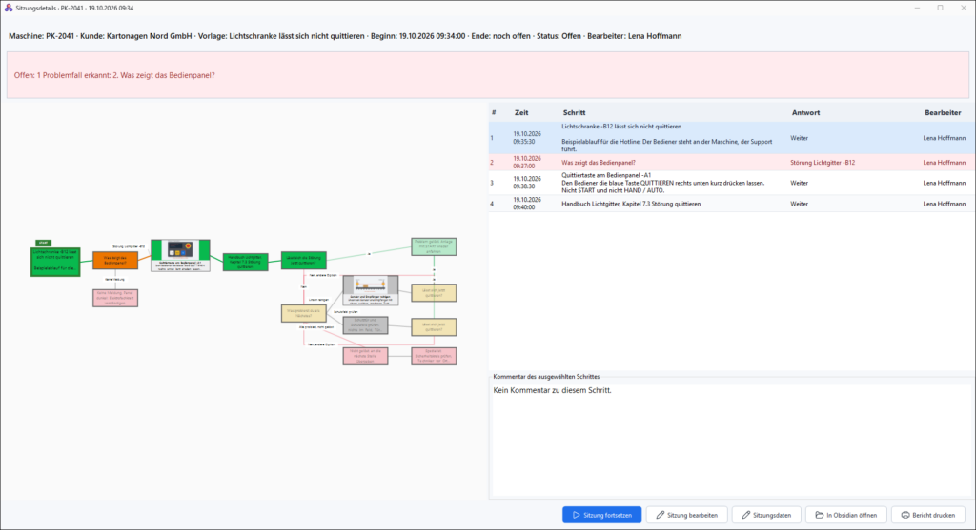
Task: Select pink node 'Keine Meldung, Panel dunkel'
Action: pyautogui.click(x=115, y=298)
